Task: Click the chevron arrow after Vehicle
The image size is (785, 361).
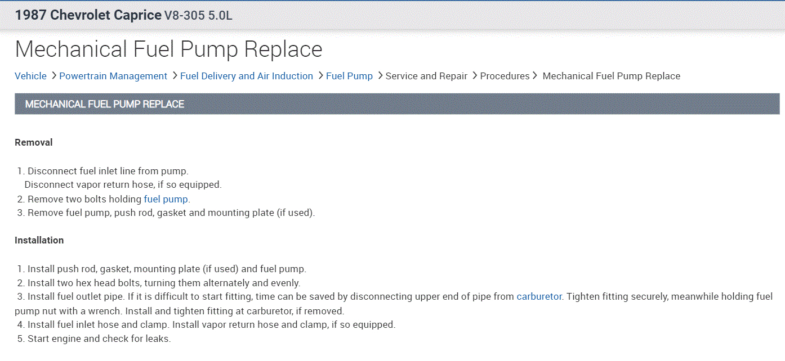Action: tap(53, 75)
